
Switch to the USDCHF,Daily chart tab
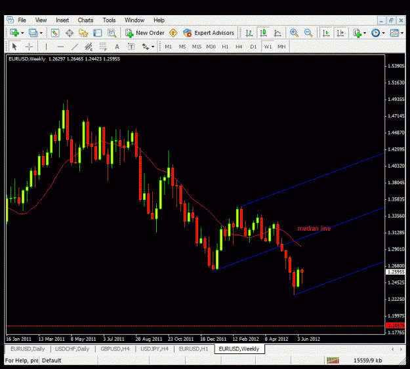(72, 349)
